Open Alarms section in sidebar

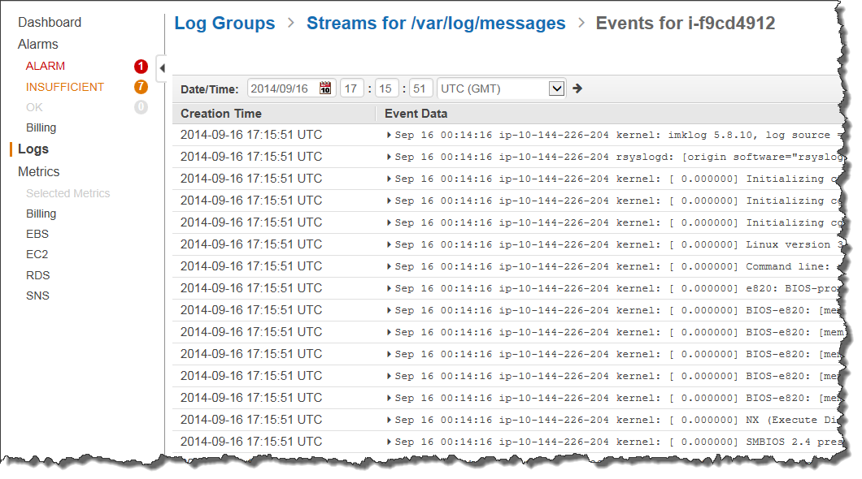pos(38,45)
